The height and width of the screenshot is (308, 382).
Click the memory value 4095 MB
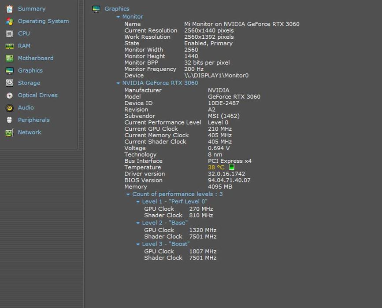[x=220, y=187]
